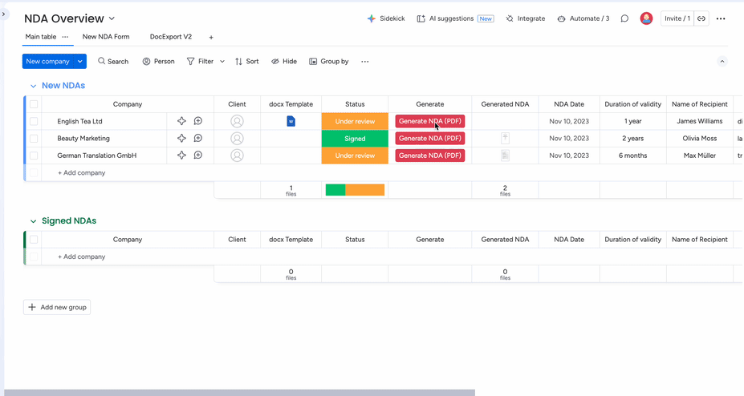The width and height of the screenshot is (744, 396).
Task: Open the DocExport V2 tab
Action: [171, 37]
